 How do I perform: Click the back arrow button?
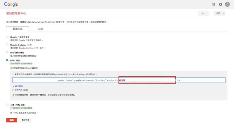tap(203, 13)
